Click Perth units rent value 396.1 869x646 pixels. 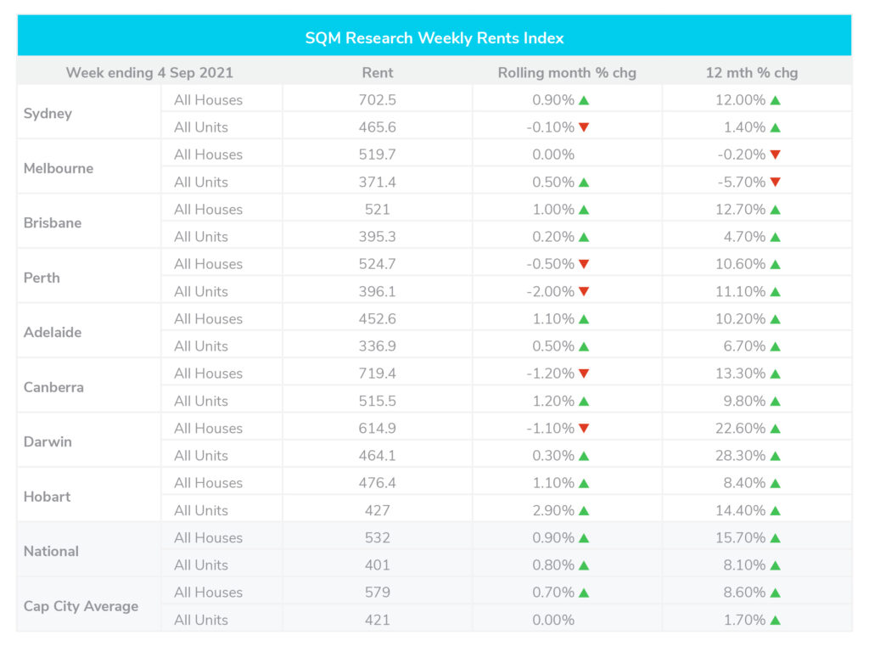point(377,291)
